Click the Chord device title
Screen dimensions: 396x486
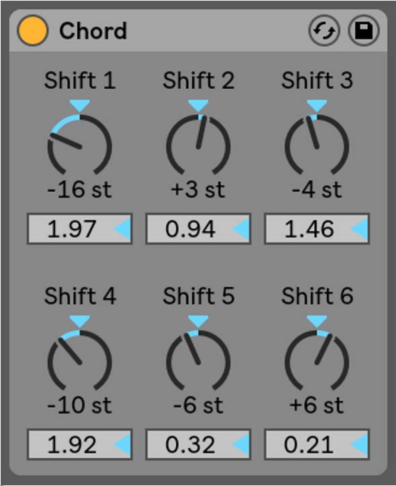tap(93, 31)
